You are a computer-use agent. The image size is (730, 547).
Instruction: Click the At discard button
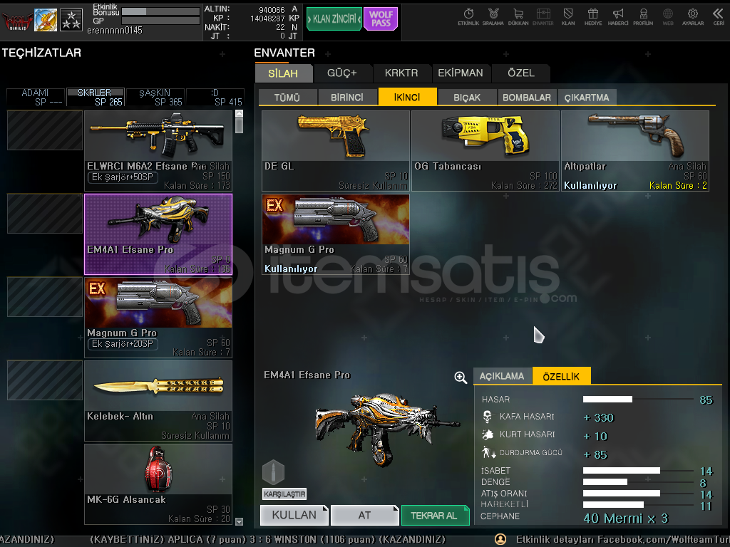[364, 515]
